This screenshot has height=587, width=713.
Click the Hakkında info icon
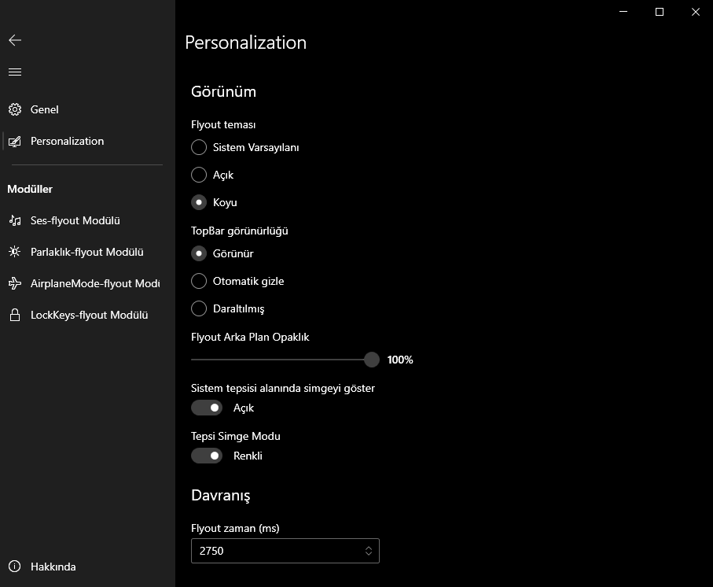pyautogui.click(x=15, y=567)
